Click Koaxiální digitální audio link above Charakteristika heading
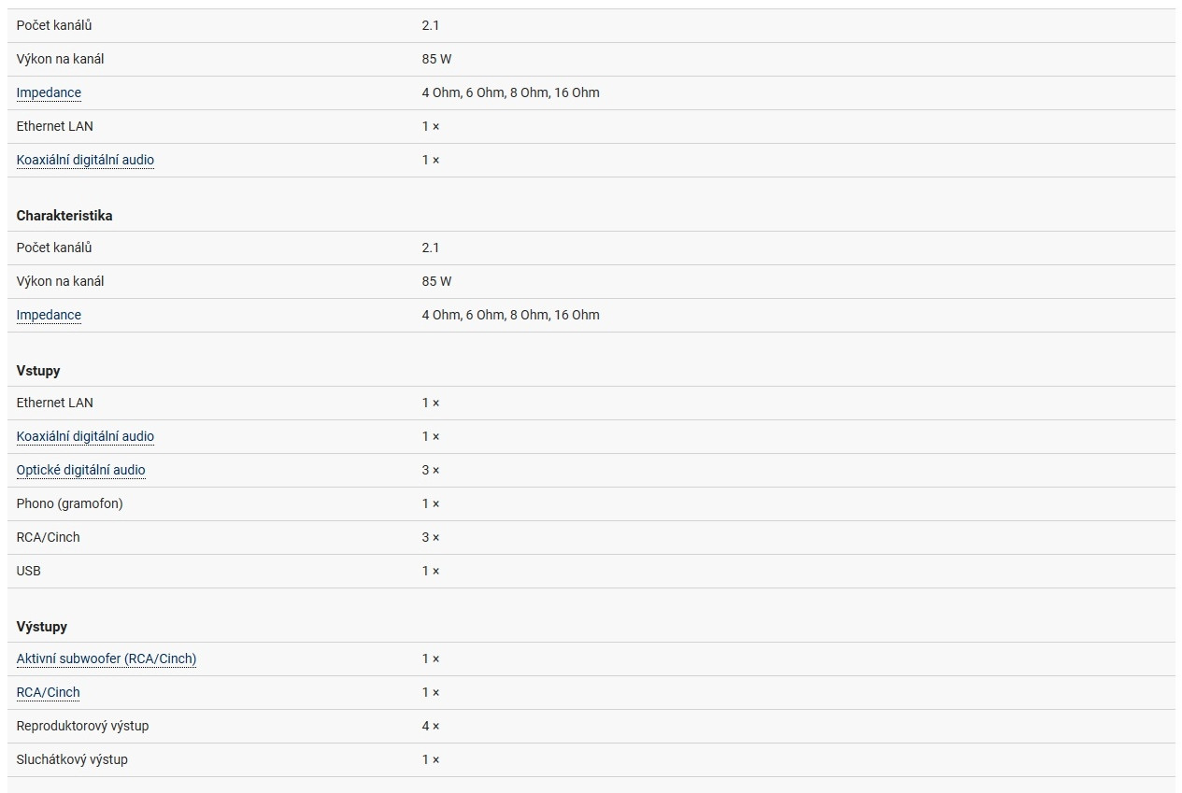This screenshot has height=793, width=1182. 85,160
